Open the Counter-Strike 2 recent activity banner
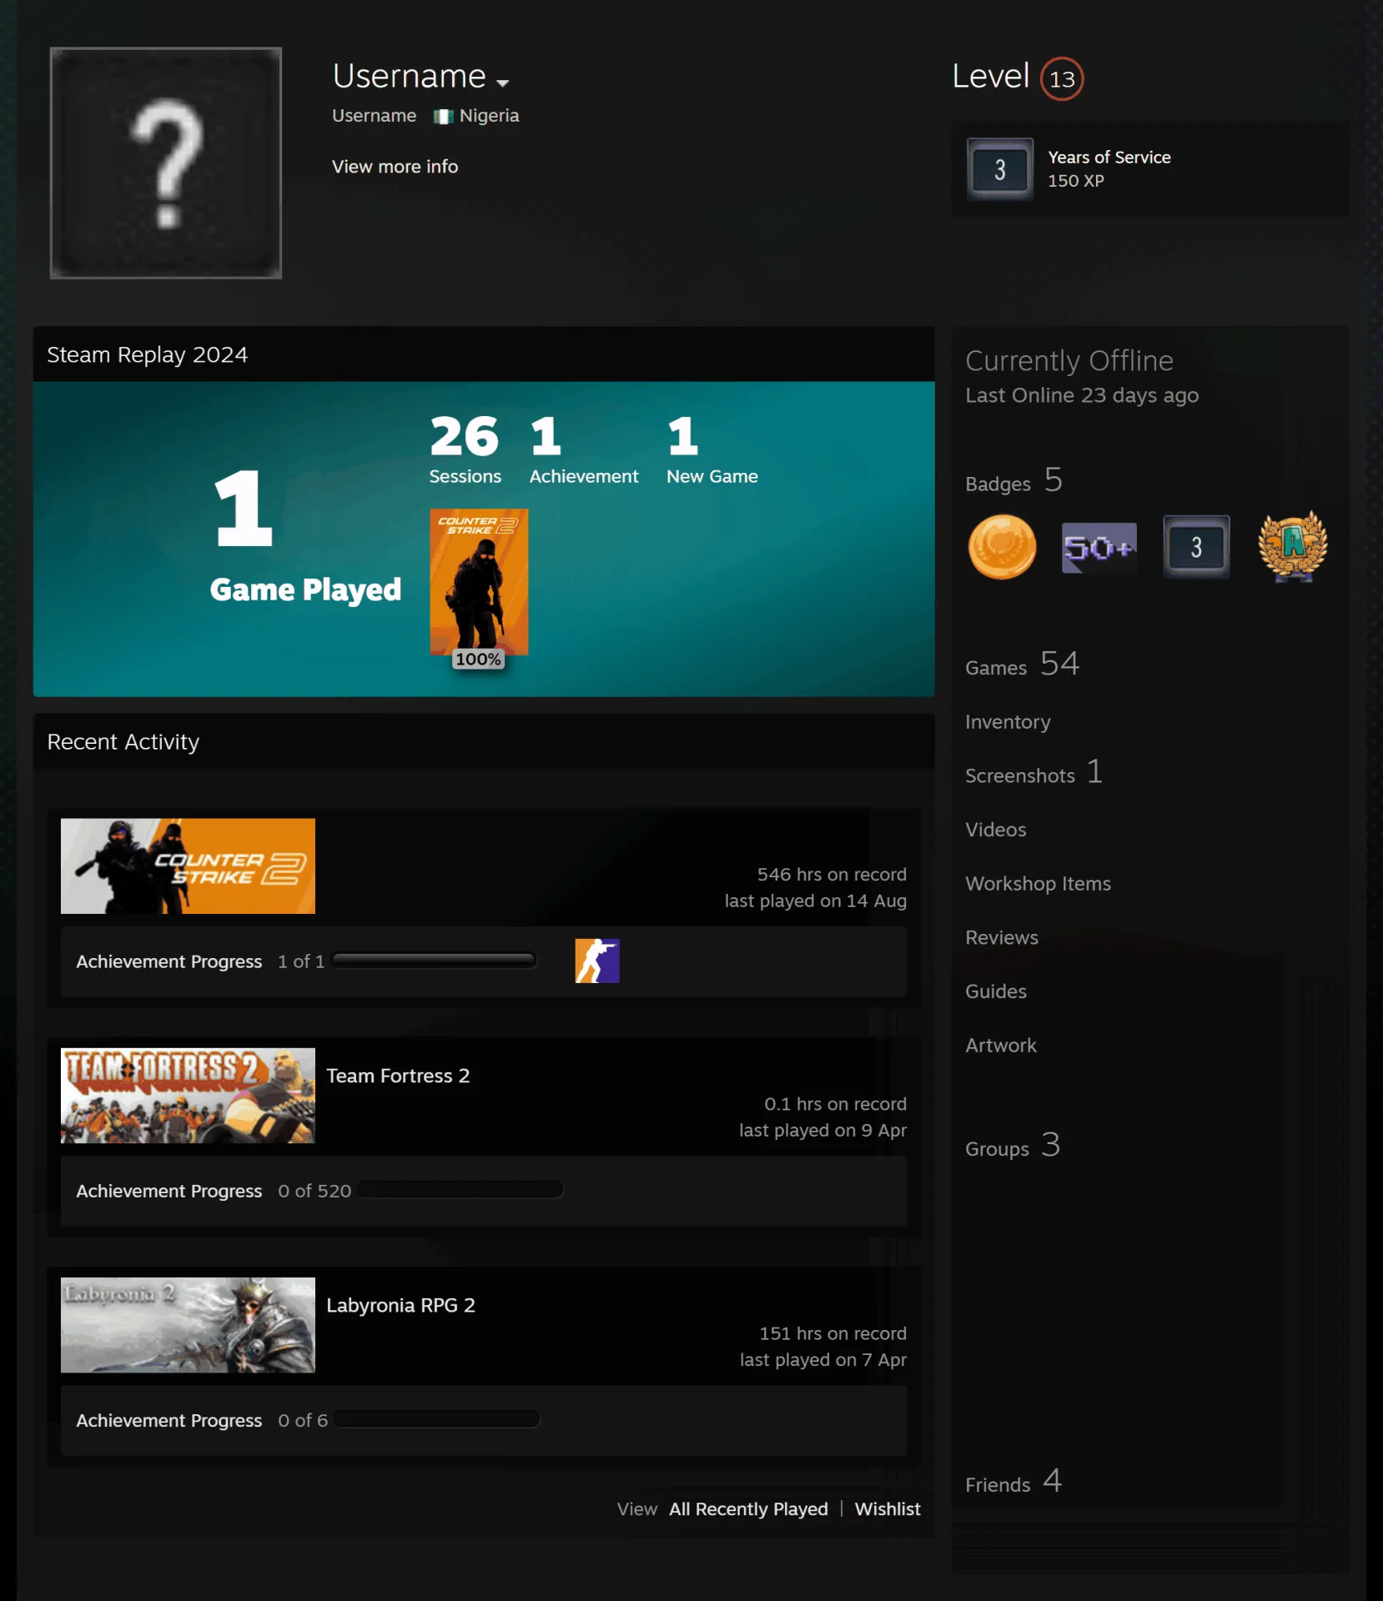This screenshot has width=1383, height=1601. [188, 866]
